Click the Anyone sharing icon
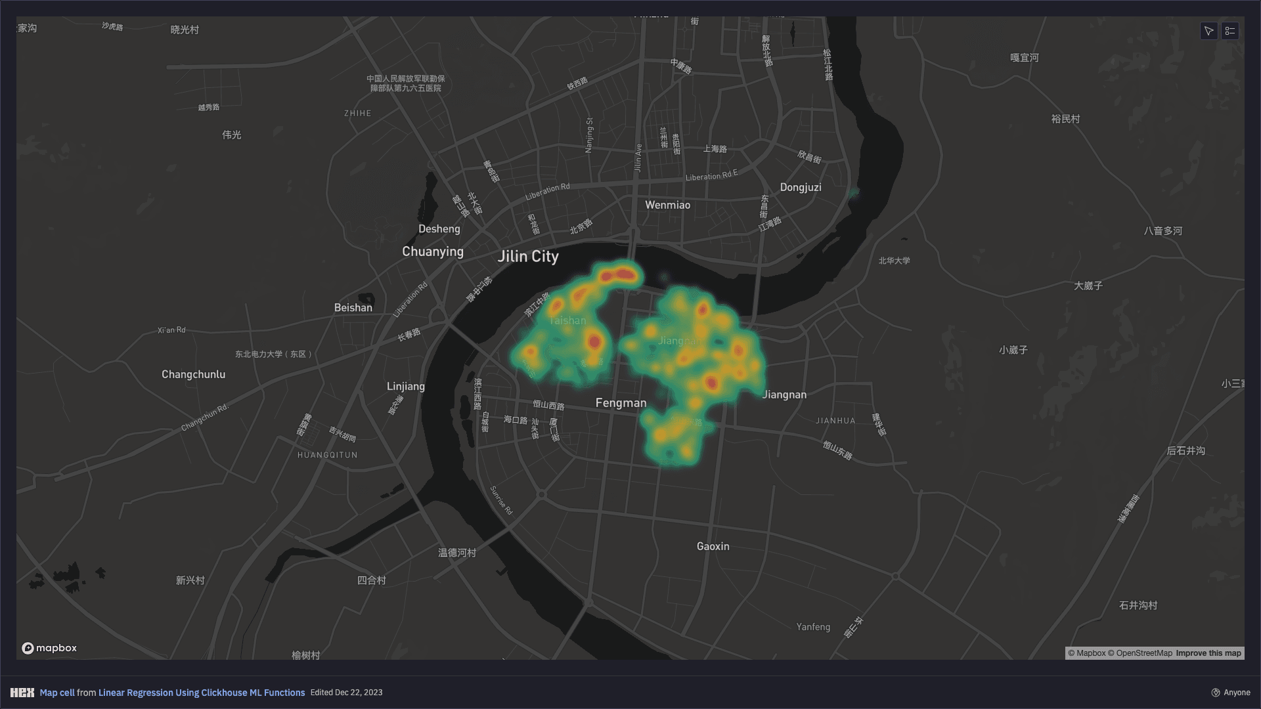This screenshot has width=1261, height=709. pyautogui.click(x=1216, y=693)
